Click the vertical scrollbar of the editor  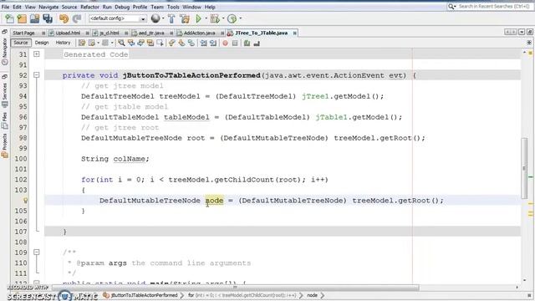(x=524, y=168)
